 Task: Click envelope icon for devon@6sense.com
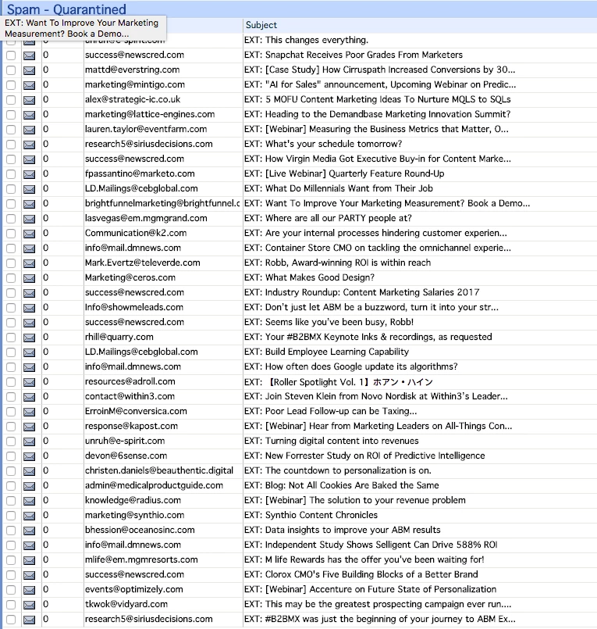[29, 456]
